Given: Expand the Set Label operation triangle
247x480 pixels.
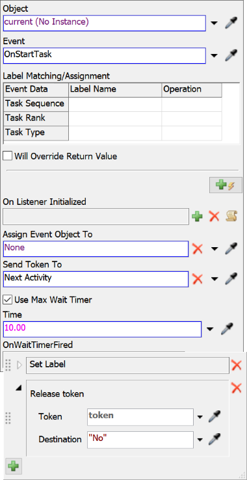Looking at the screenshot, I should pos(19,365).
